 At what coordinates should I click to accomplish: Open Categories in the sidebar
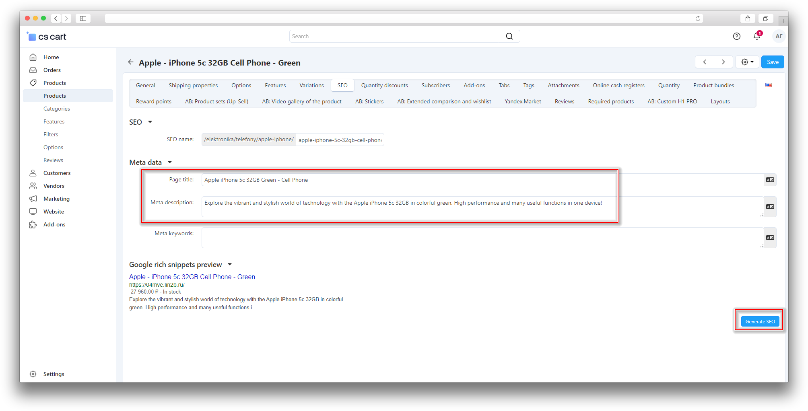[x=57, y=109]
